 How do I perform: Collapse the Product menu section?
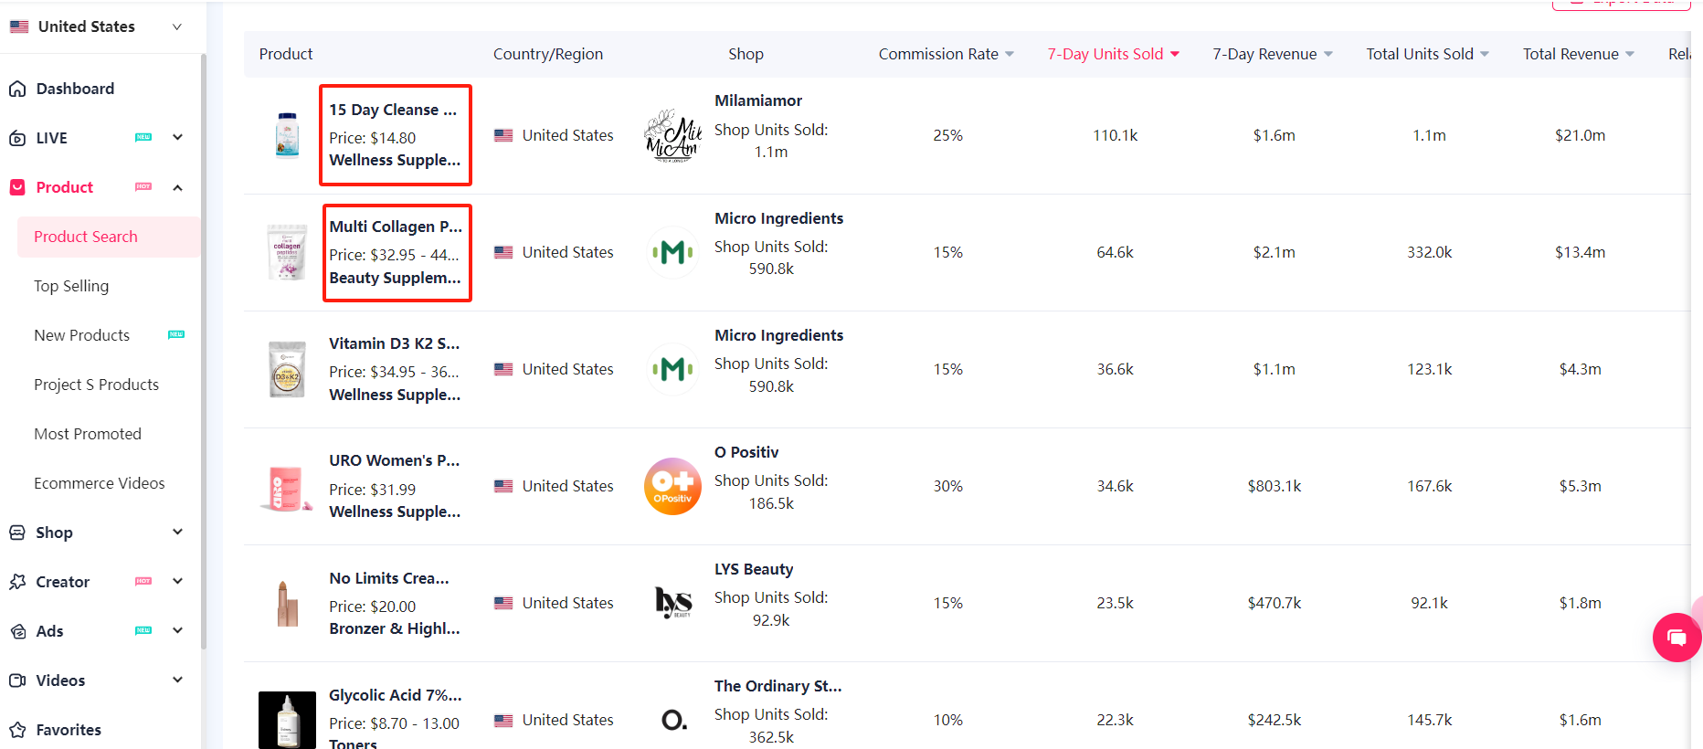pos(177,187)
